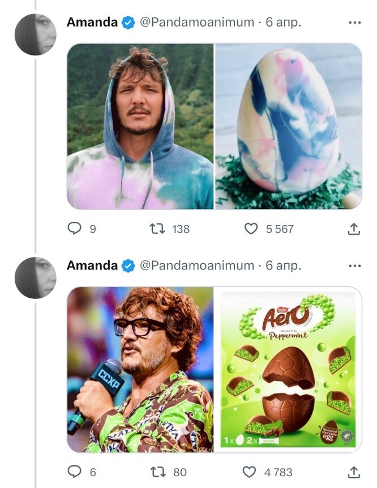
Task: Like the tweet with 4 783 likes
Action: (x=250, y=472)
